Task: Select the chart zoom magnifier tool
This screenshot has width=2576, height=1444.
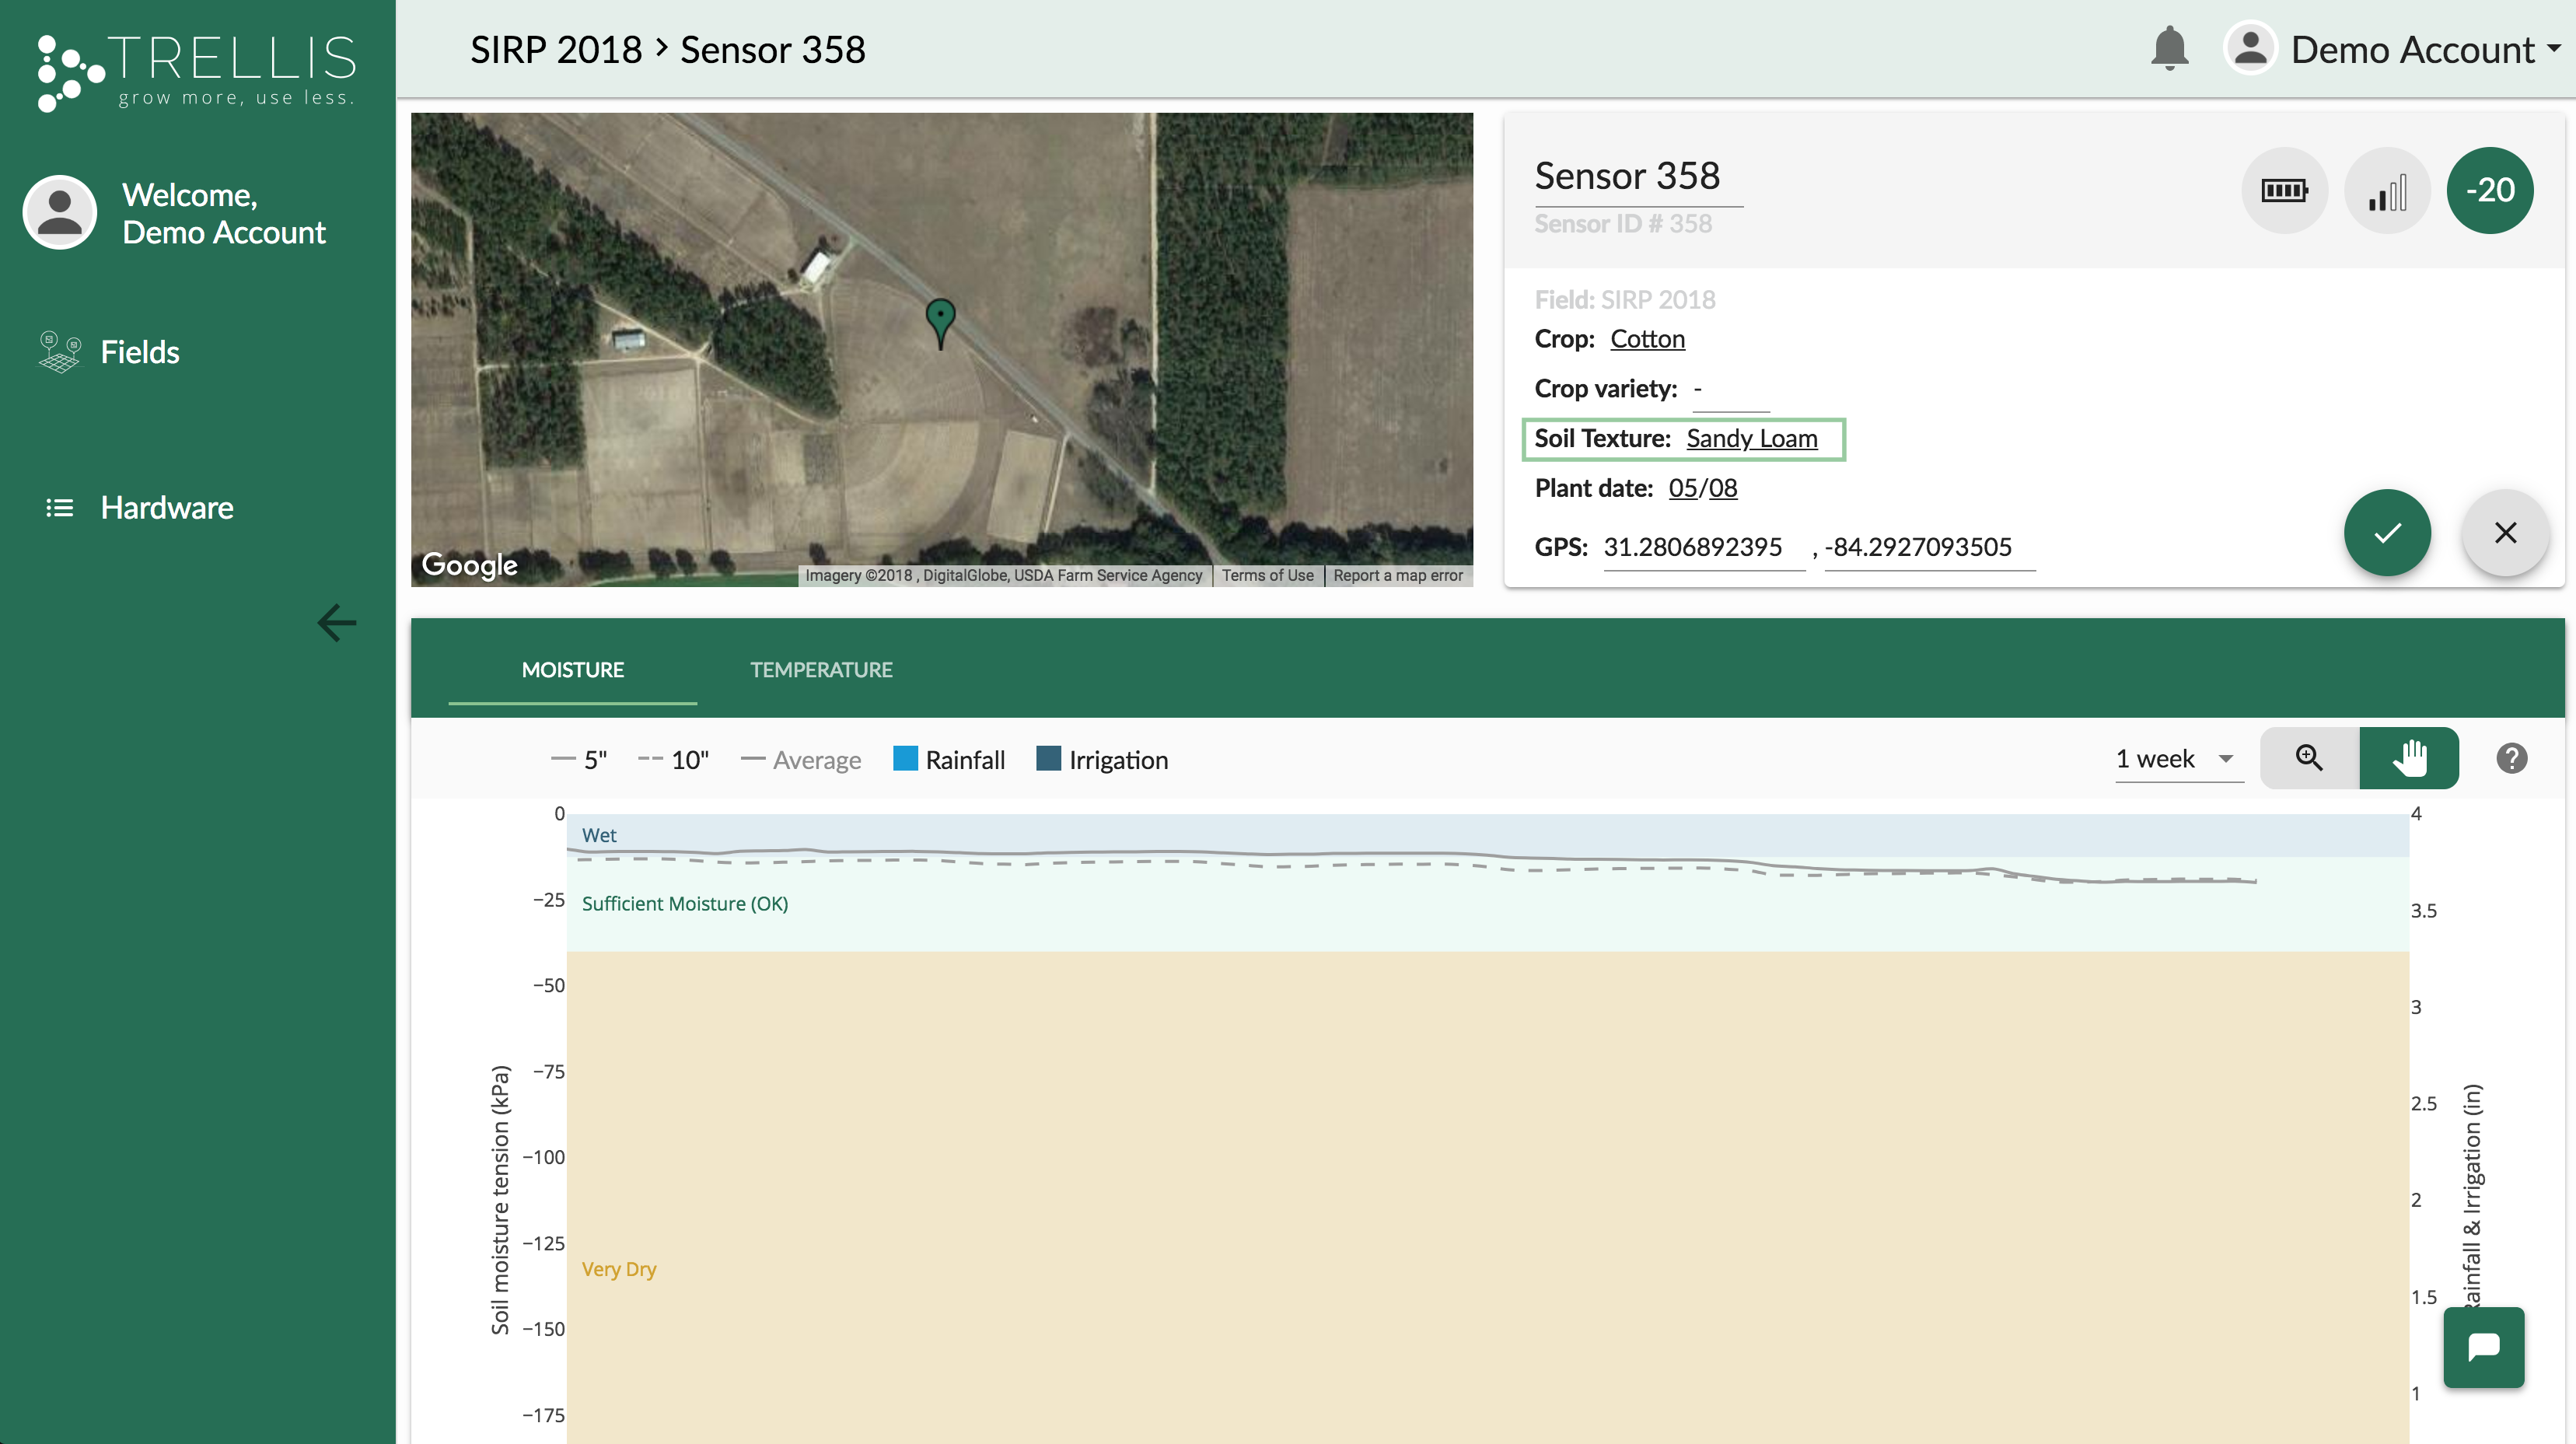Action: pyautogui.click(x=2308, y=758)
